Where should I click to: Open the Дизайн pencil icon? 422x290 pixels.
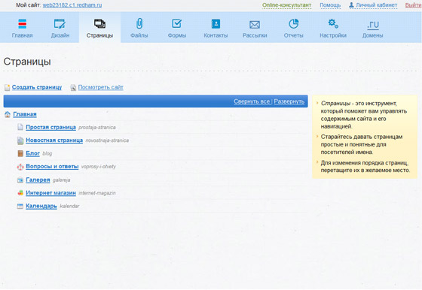click(x=60, y=24)
